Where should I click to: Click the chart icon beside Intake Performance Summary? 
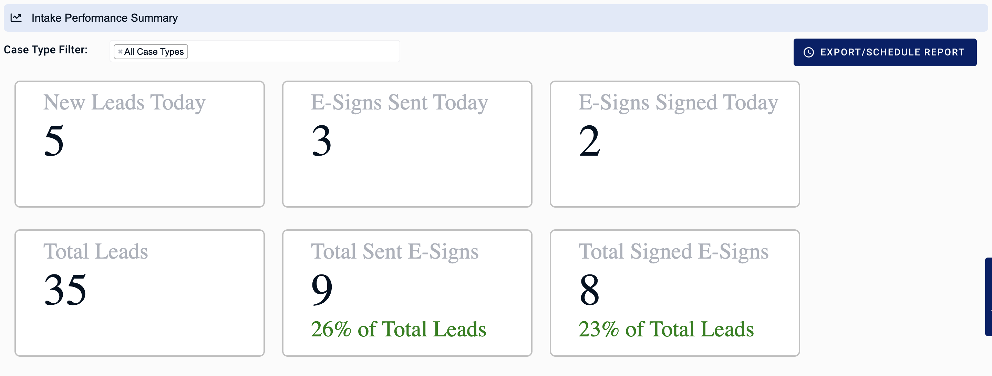point(16,18)
